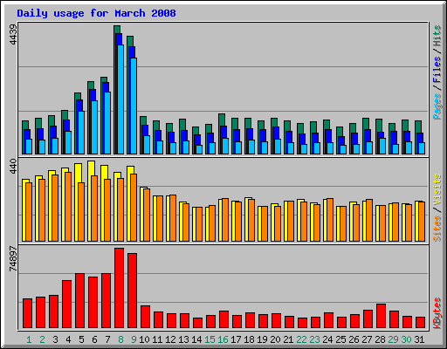Click day 19 on the date axis

pos(262,339)
